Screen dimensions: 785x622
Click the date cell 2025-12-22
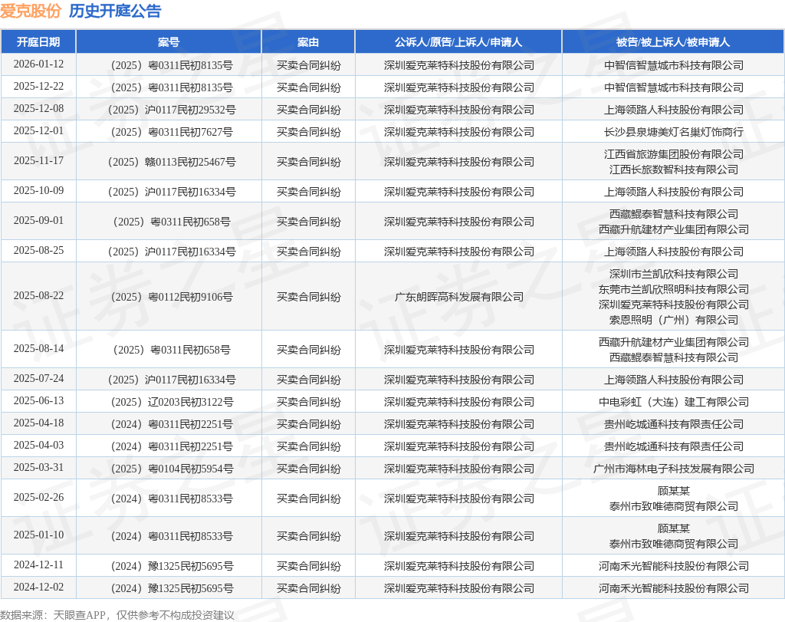(38, 86)
